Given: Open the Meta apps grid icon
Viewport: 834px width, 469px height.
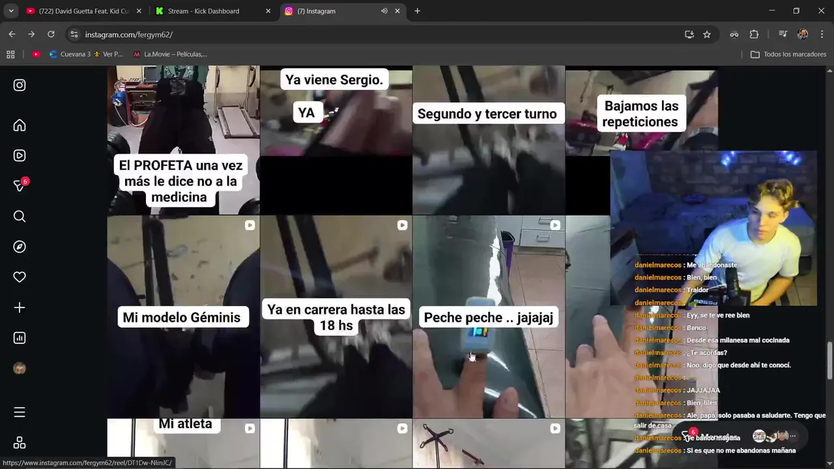Looking at the screenshot, I should pyautogui.click(x=20, y=443).
